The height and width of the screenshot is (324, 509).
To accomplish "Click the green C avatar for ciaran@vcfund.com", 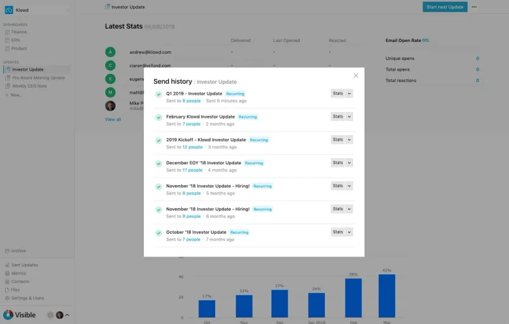I will point(110,66).
